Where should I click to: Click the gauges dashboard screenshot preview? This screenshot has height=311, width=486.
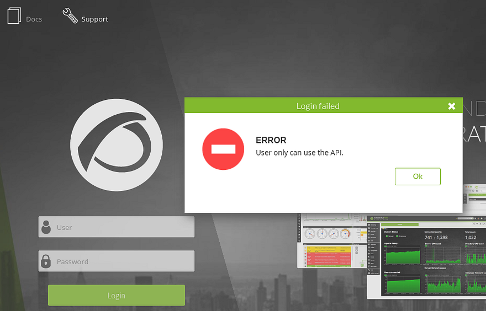click(327, 234)
